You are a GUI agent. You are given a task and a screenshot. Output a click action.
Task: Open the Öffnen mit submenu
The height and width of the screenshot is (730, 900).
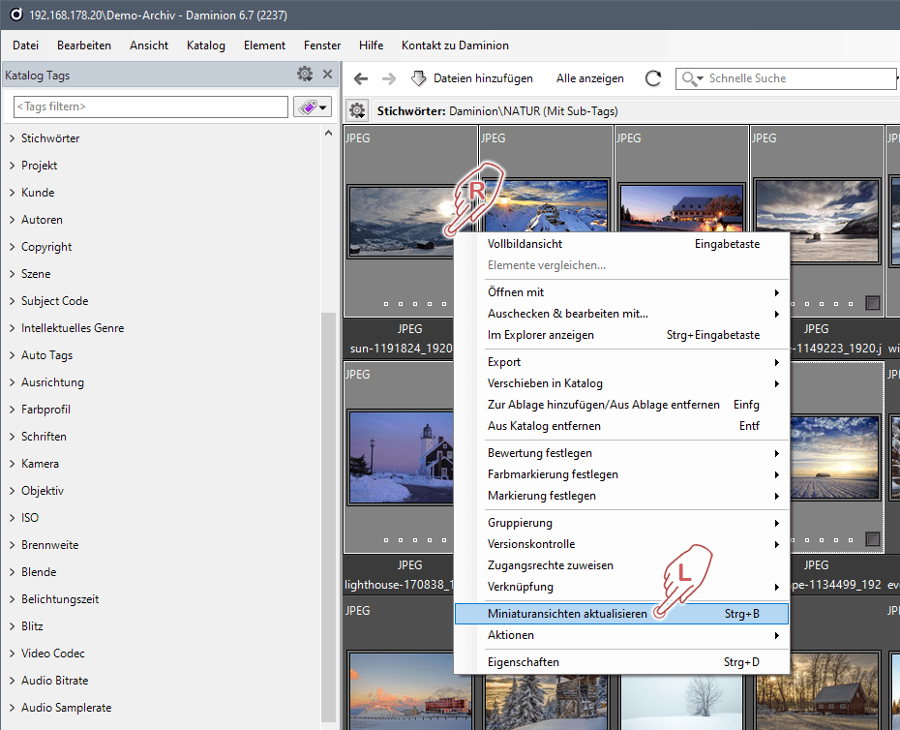(x=621, y=292)
